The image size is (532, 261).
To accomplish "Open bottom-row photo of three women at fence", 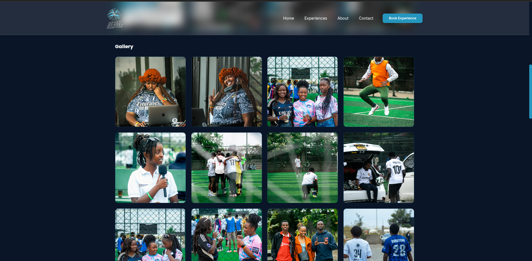I will coord(150,235).
